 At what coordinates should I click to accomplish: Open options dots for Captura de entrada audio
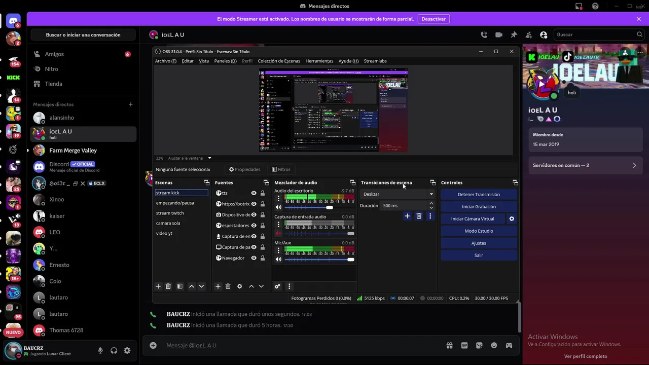pyautogui.click(x=278, y=224)
